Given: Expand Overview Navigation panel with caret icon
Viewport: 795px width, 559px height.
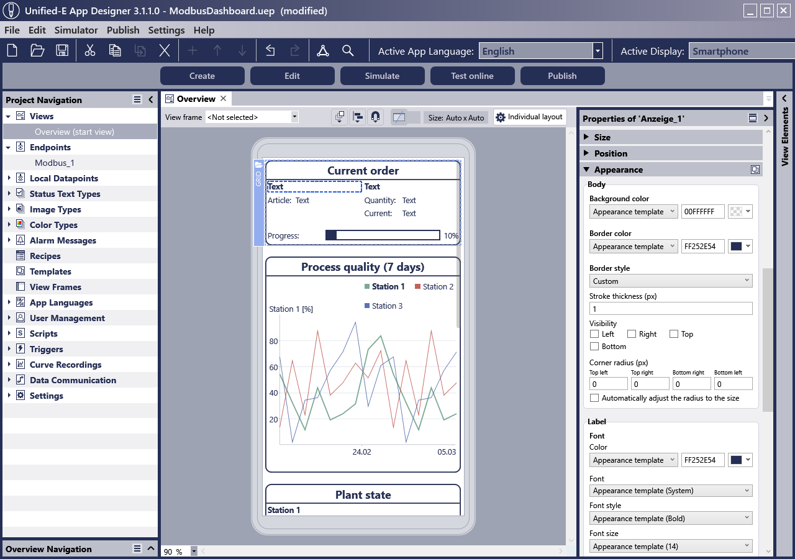Looking at the screenshot, I should click(150, 548).
